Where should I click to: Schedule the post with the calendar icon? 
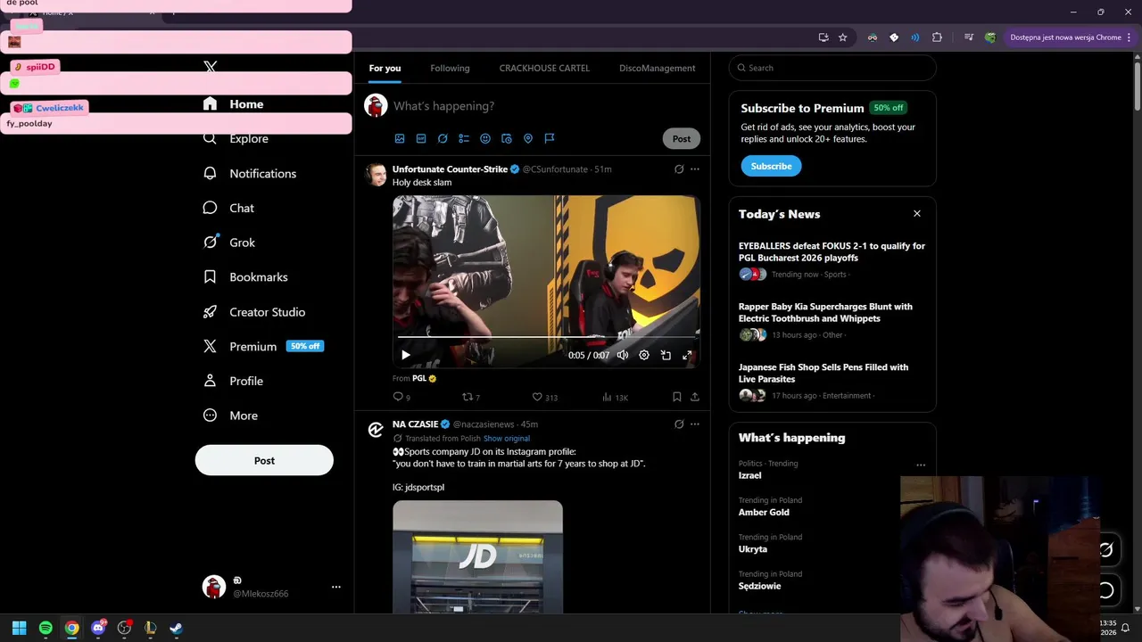click(507, 139)
